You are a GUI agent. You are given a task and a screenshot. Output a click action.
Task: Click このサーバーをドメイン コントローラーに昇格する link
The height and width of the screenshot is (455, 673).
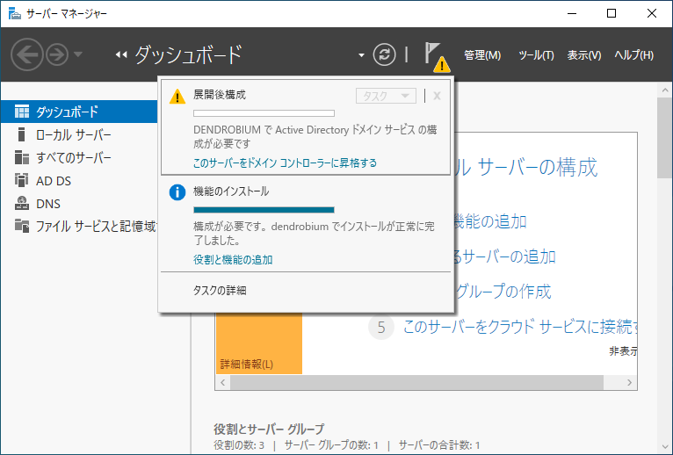coord(285,163)
